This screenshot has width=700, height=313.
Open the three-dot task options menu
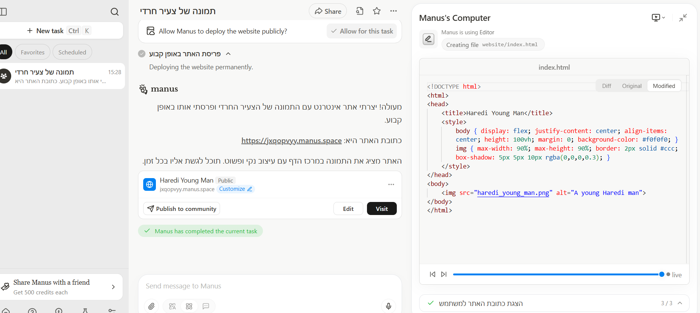[x=393, y=11]
